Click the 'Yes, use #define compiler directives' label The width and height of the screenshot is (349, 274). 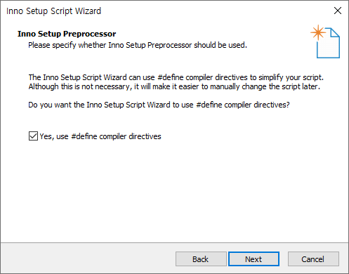[100, 136]
